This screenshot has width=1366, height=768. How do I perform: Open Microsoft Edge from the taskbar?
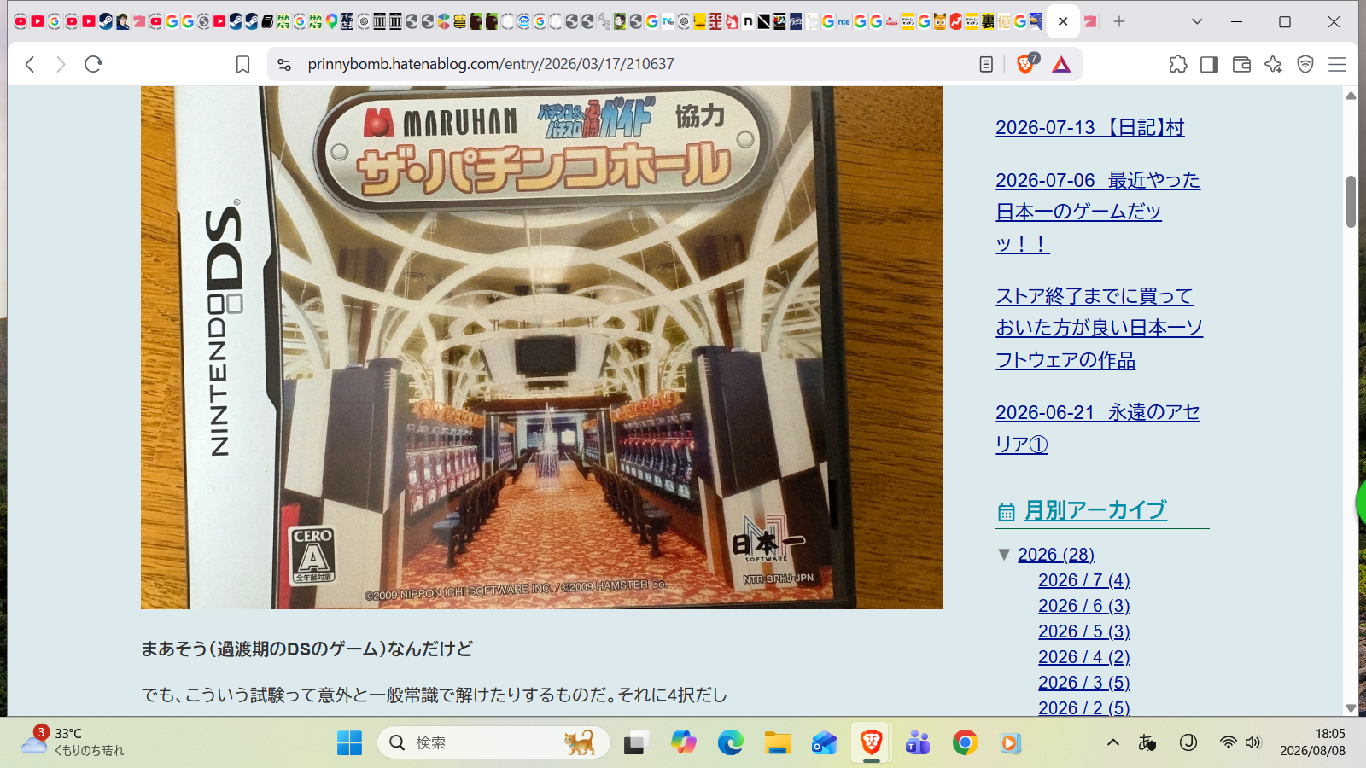click(x=730, y=743)
